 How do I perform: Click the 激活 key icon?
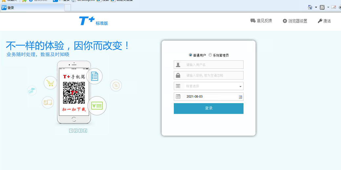point(320,21)
